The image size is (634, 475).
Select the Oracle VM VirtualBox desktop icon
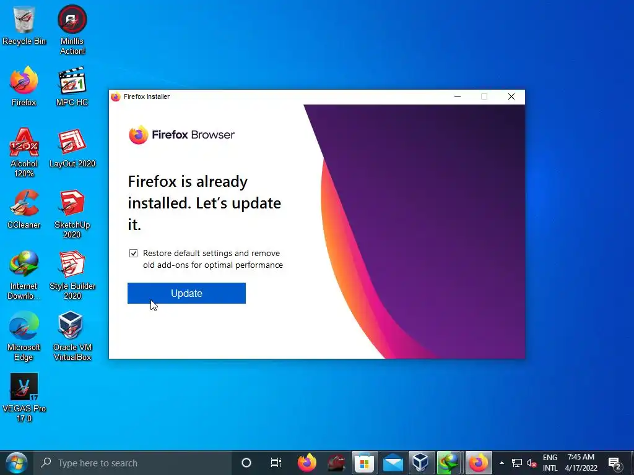click(72, 336)
